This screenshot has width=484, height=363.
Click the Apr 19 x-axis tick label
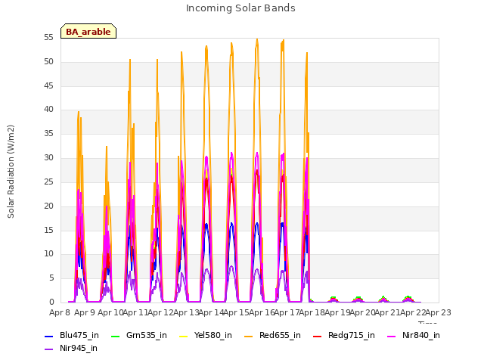point(337,312)
